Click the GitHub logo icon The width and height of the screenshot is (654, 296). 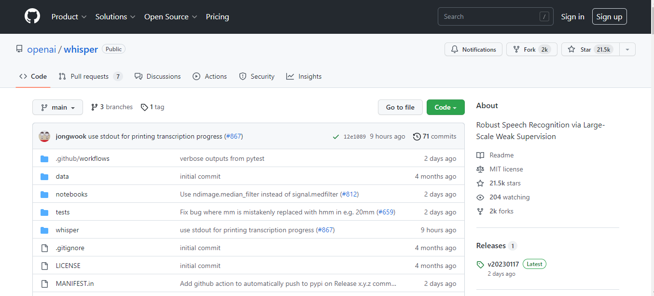(x=32, y=16)
